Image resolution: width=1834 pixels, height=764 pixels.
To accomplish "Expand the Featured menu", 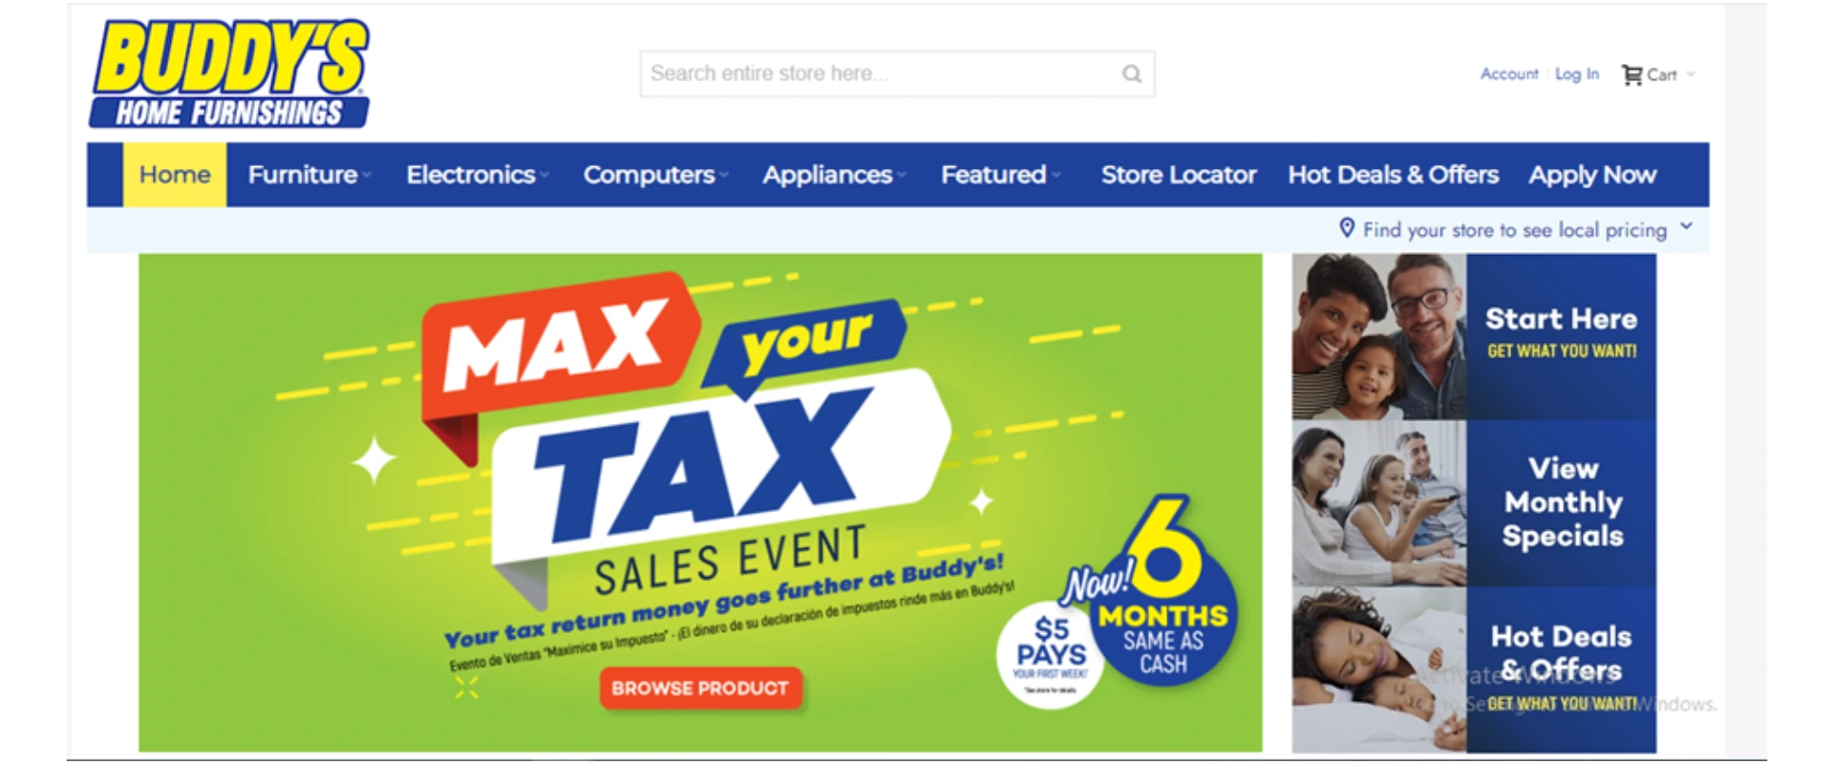I will 1000,175.
